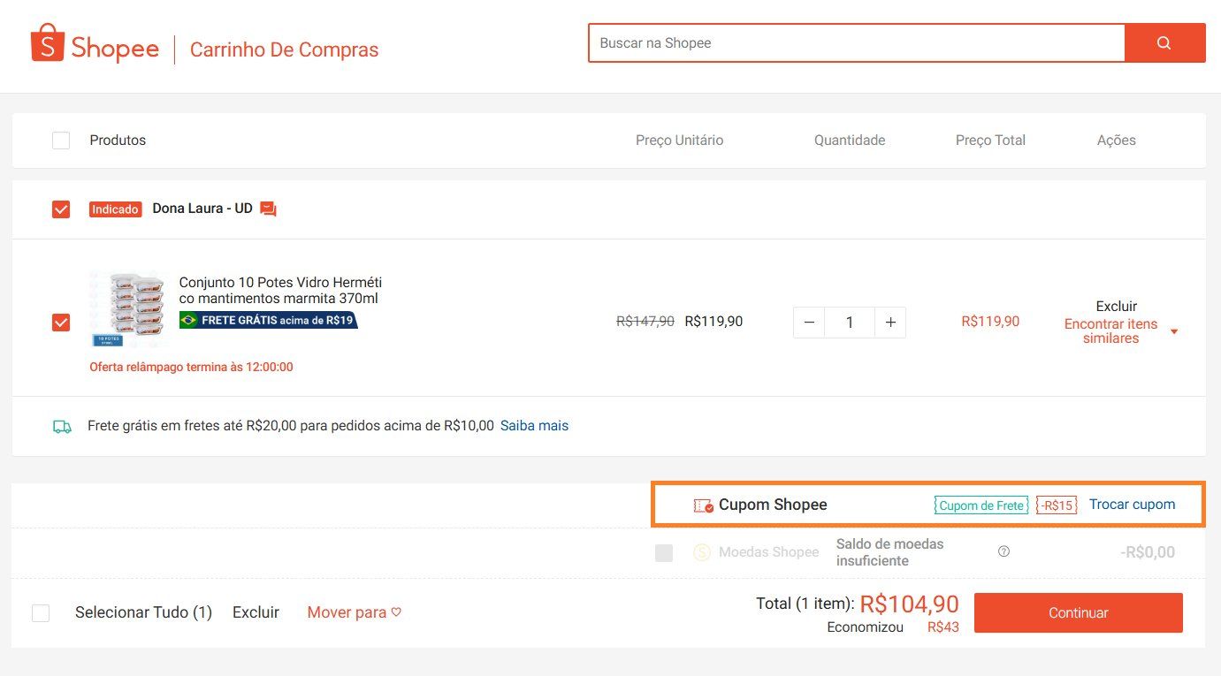Click the red R$119,90 total price
This screenshot has width=1221, height=676.
click(990, 322)
